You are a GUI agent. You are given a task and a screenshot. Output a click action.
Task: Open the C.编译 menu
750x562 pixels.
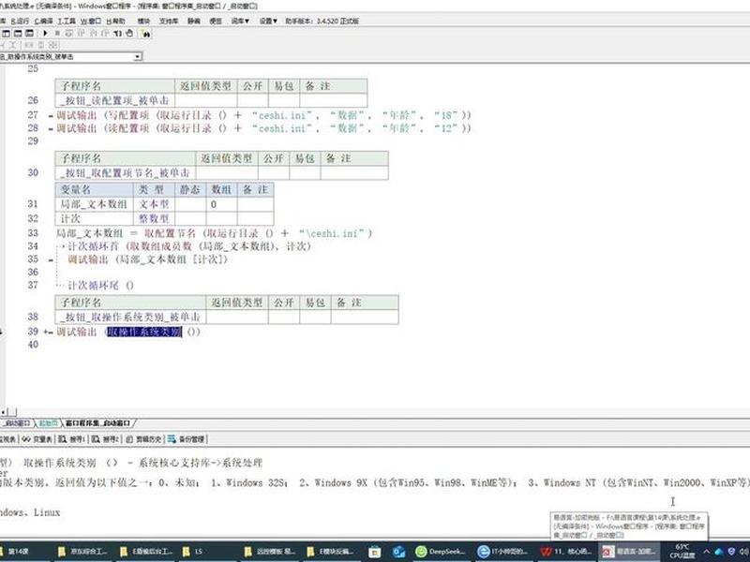[43, 21]
